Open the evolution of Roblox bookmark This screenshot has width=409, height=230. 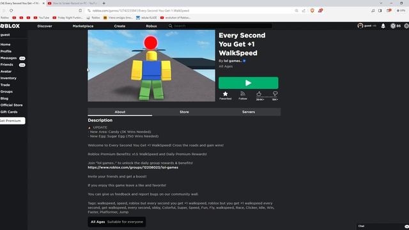(175, 18)
